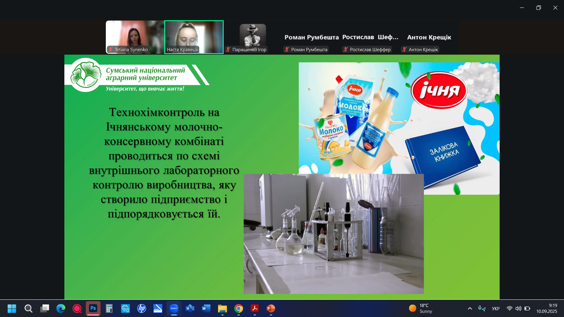The image size is (564, 317).
Task: Select Tetiana Synenko's video tile
Action: 135,37
